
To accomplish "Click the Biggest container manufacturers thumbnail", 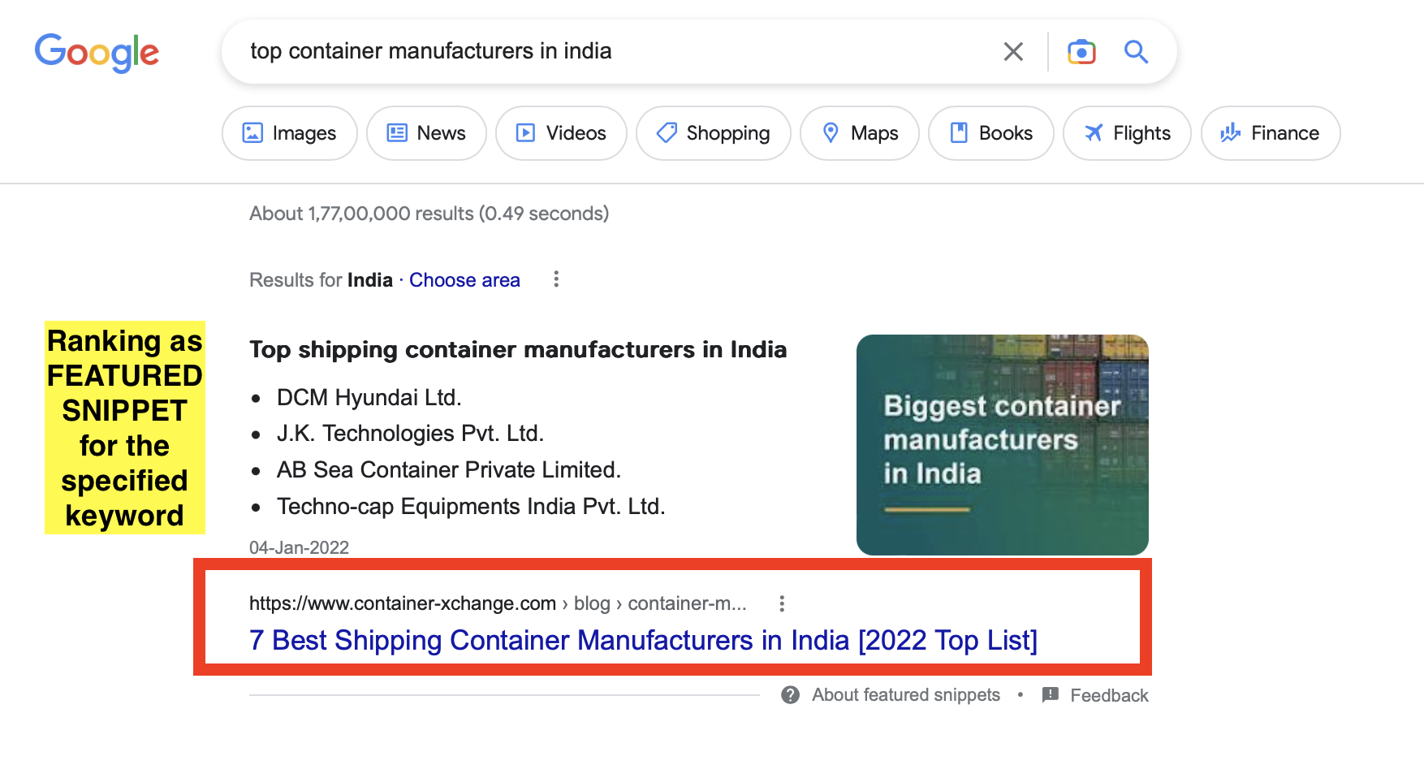I will (1002, 444).
